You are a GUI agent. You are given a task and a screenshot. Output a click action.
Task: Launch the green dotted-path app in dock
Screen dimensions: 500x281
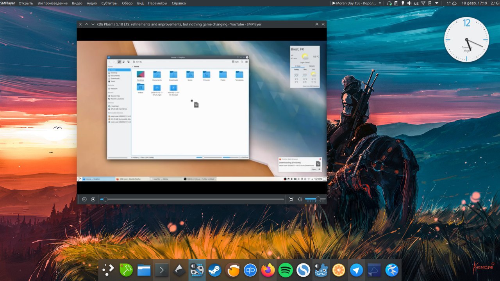[x=126, y=270]
